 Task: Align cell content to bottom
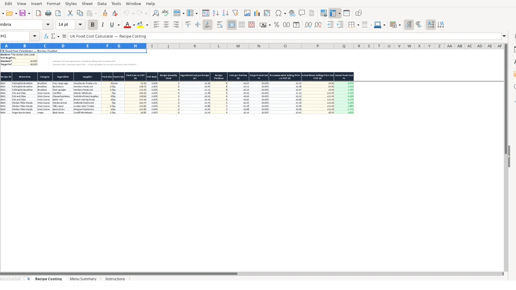207,25
